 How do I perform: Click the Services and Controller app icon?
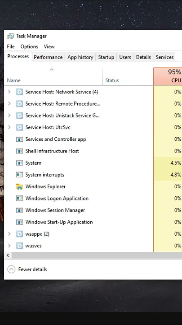coord(19,139)
